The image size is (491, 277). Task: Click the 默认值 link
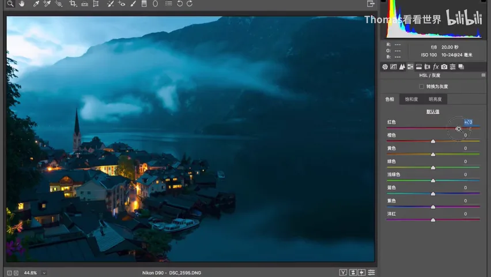point(433,112)
